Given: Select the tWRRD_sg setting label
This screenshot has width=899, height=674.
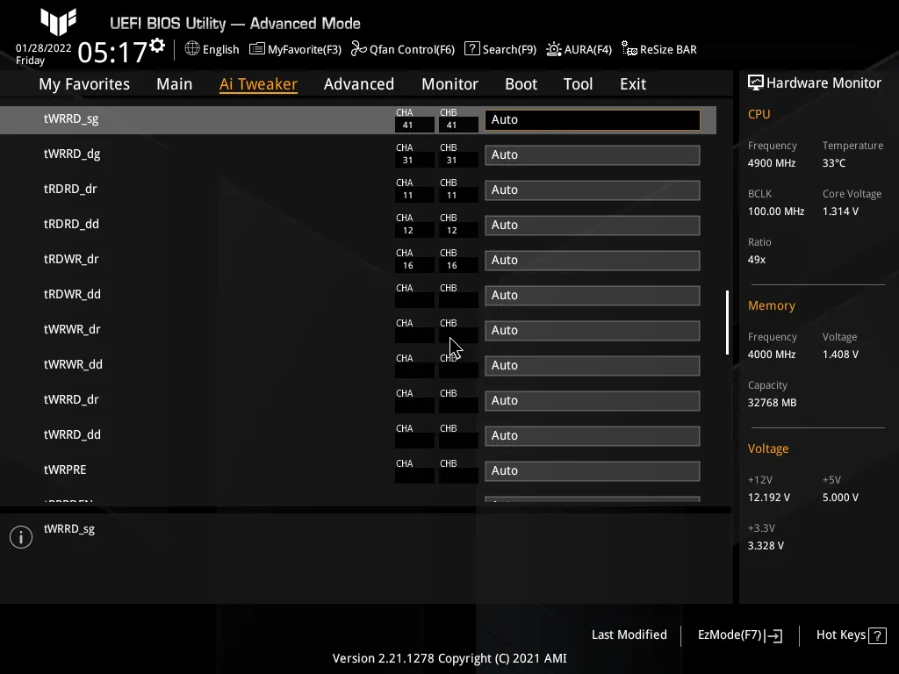Looking at the screenshot, I should 71,118.
